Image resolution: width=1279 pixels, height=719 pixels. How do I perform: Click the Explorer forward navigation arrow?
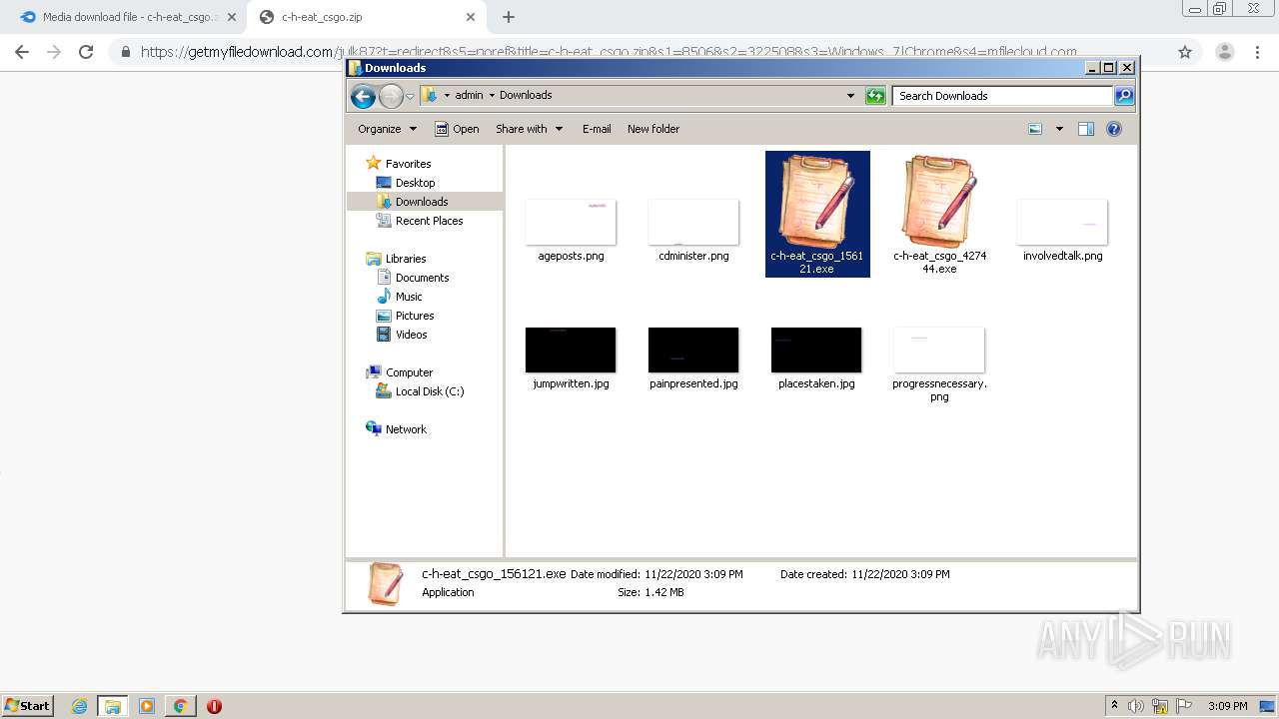[391, 96]
